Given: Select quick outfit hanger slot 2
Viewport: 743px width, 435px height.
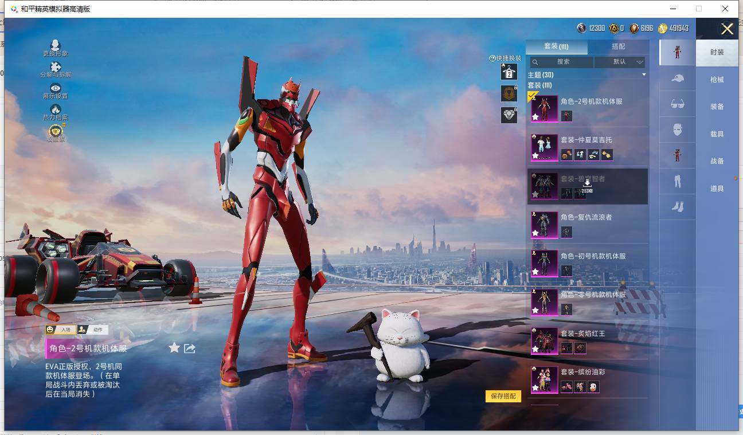Looking at the screenshot, I should [509, 72].
